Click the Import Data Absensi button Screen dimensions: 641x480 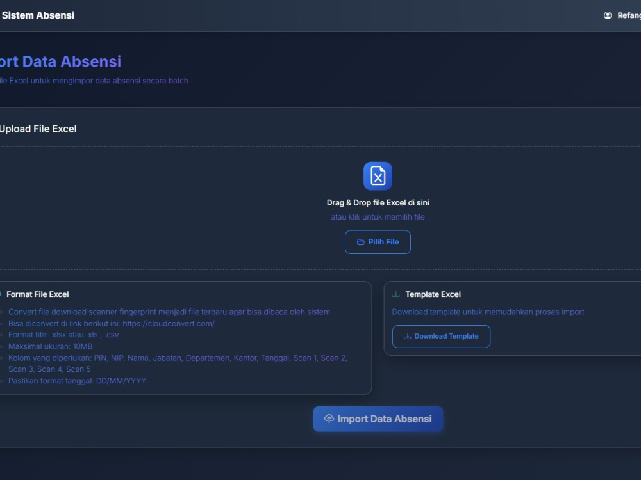tap(378, 419)
